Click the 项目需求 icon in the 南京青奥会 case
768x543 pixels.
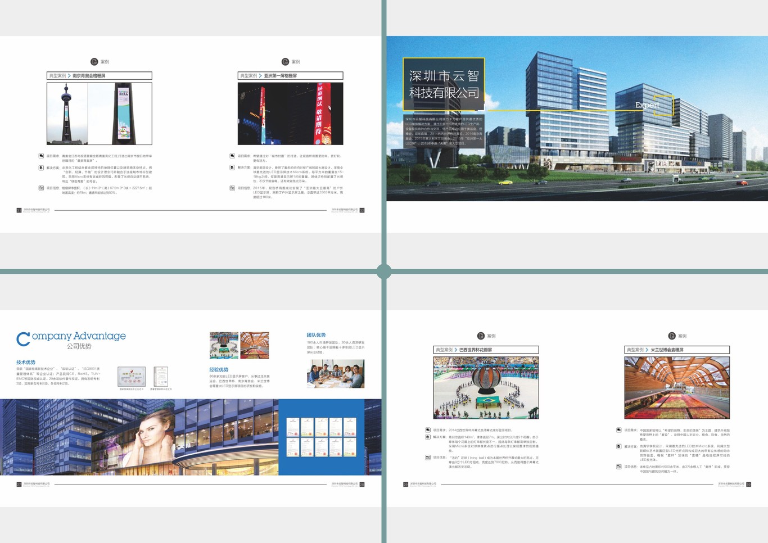point(42,156)
